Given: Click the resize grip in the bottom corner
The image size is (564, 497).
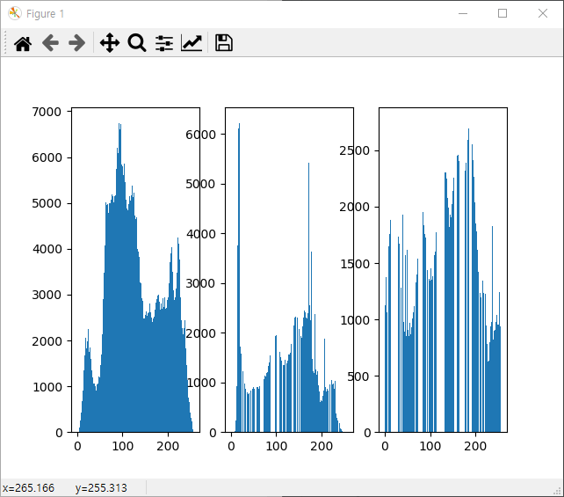Looking at the screenshot, I should click(x=559, y=491).
